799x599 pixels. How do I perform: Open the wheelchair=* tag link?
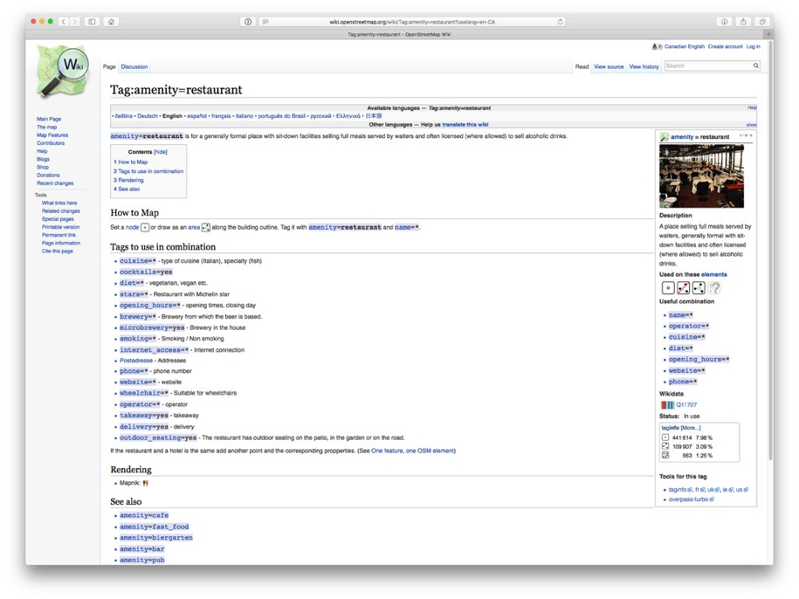click(x=144, y=393)
